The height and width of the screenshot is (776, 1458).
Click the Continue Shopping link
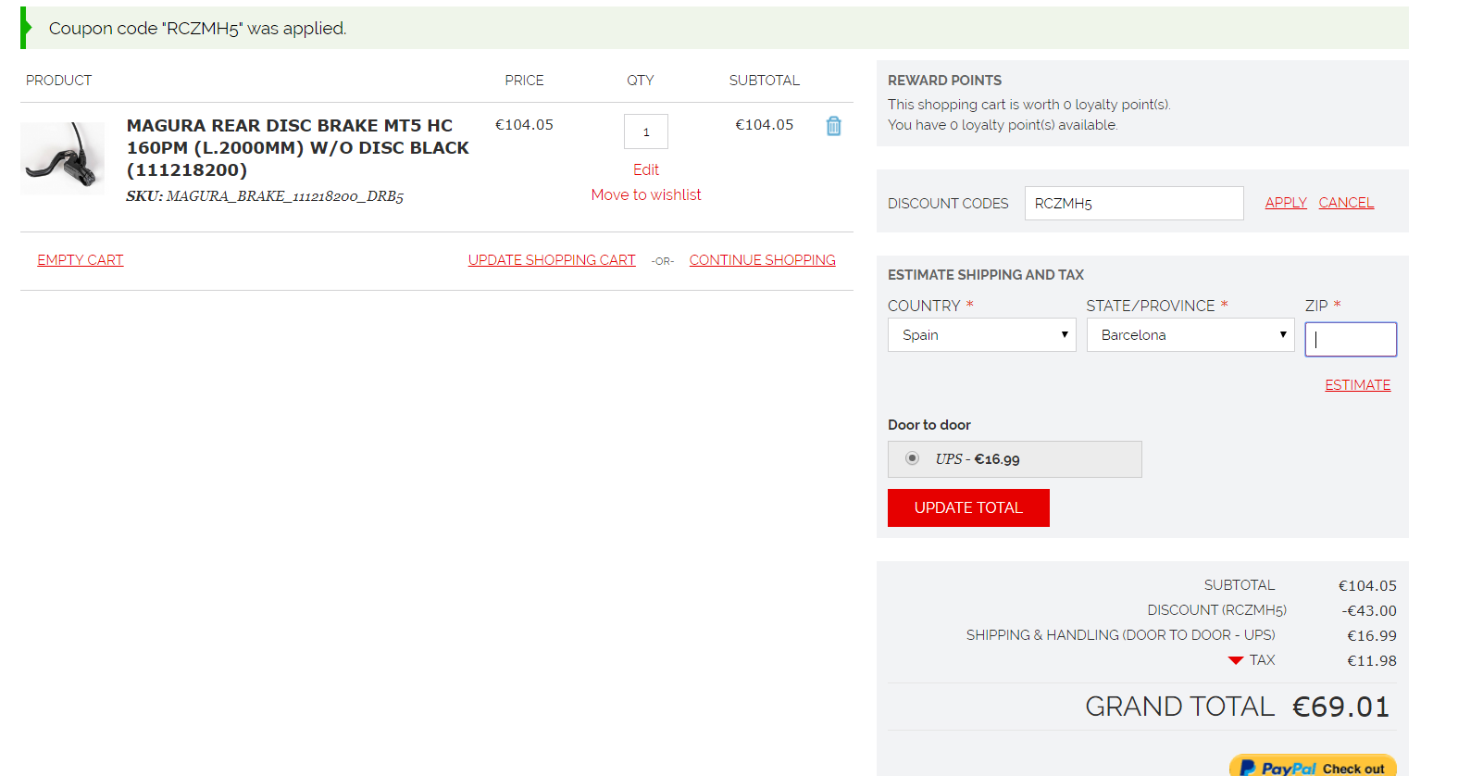pos(762,260)
